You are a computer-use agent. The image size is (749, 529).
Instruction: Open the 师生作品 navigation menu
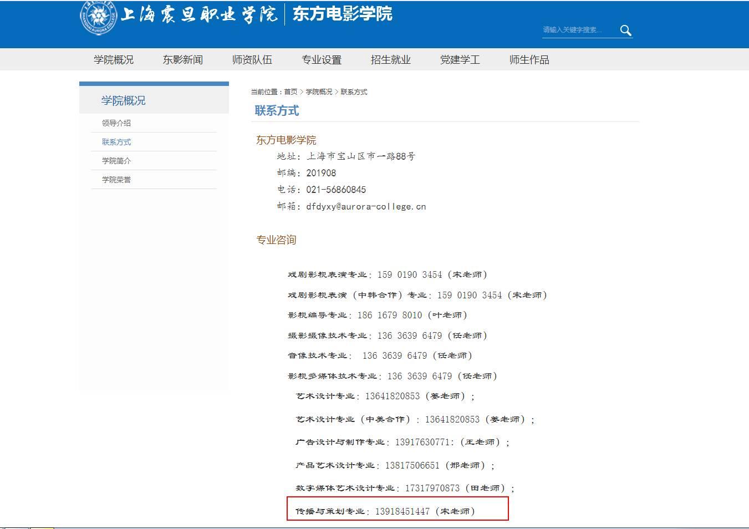coord(529,60)
